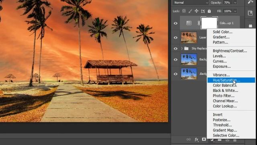Open the stamp-shaped panel icon in side dock
257x145 pixels.
pyautogui.click(x=250, y=26)
